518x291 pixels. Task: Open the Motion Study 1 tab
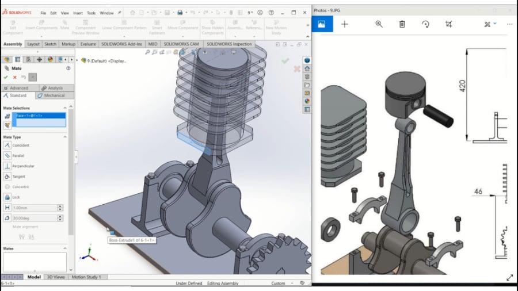tap(86, 277)
